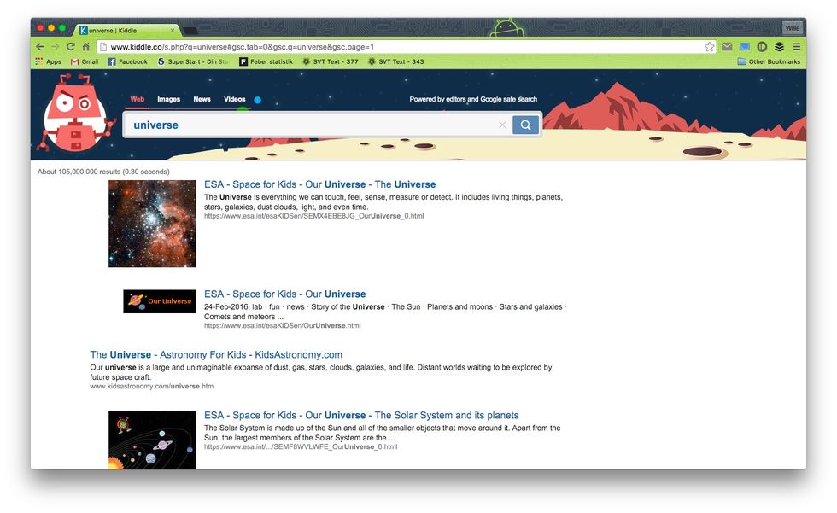Image resolution: width=837 pixels, height=513 pixels.
Task: Open the Chrome hamburger menu
Action: (x=796, y=47)
